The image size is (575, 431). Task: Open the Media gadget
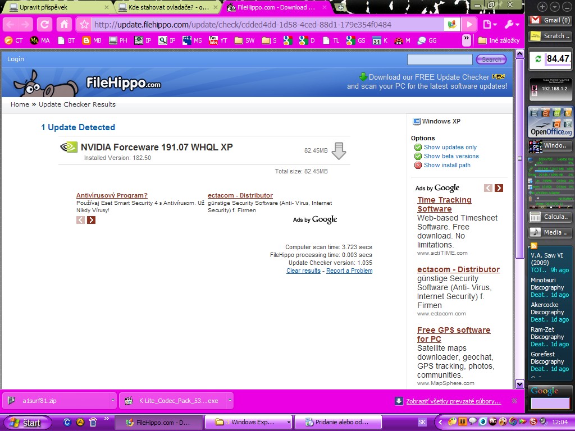click(549, 232)
